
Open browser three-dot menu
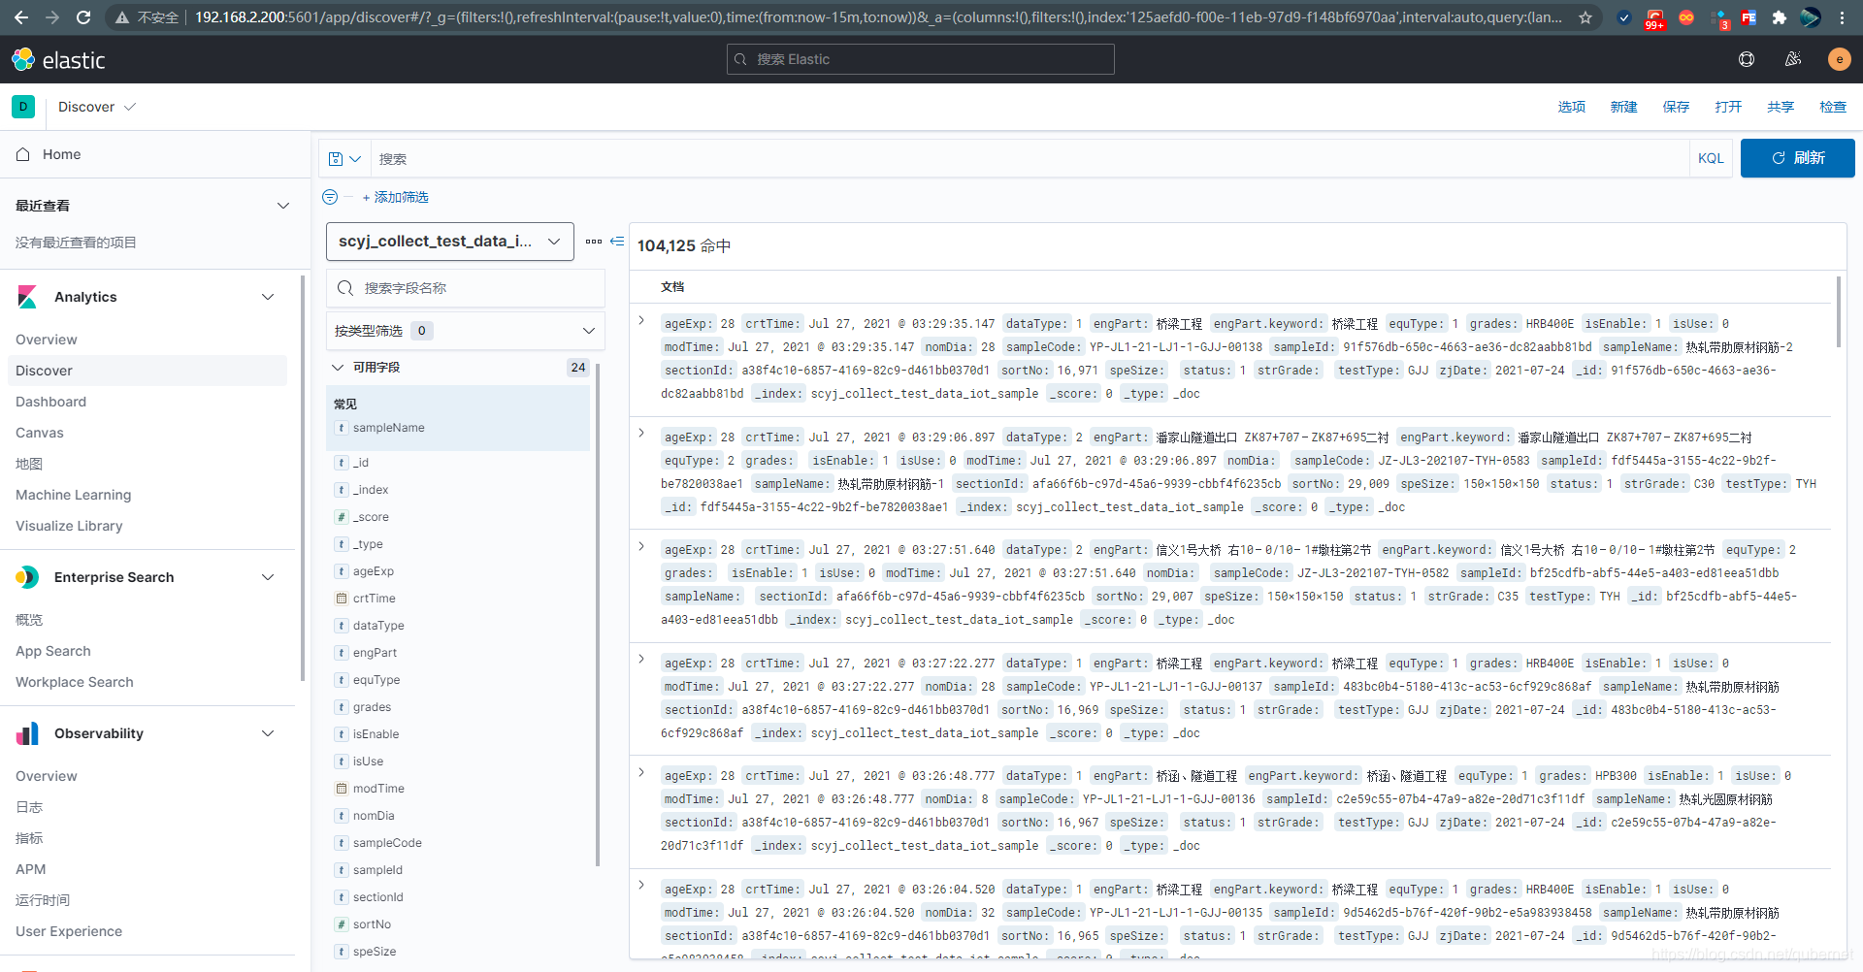point(1843,17)
